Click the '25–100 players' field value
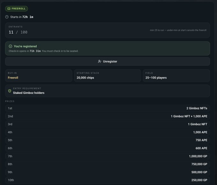The height and width of the screenshot is (185, 217). (156, 78)
